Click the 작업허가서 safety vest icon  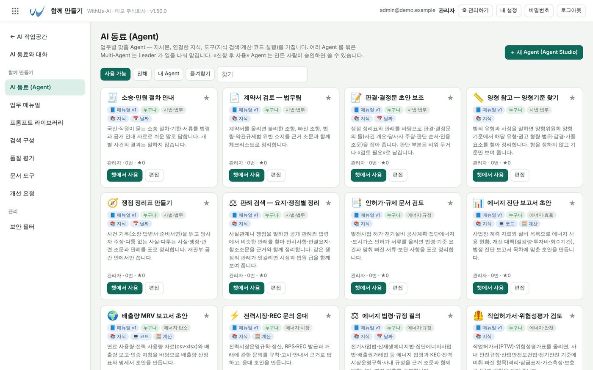[x=478, y=315]
